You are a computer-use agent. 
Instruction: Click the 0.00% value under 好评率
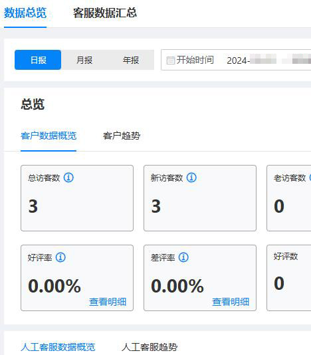point(54,286)
